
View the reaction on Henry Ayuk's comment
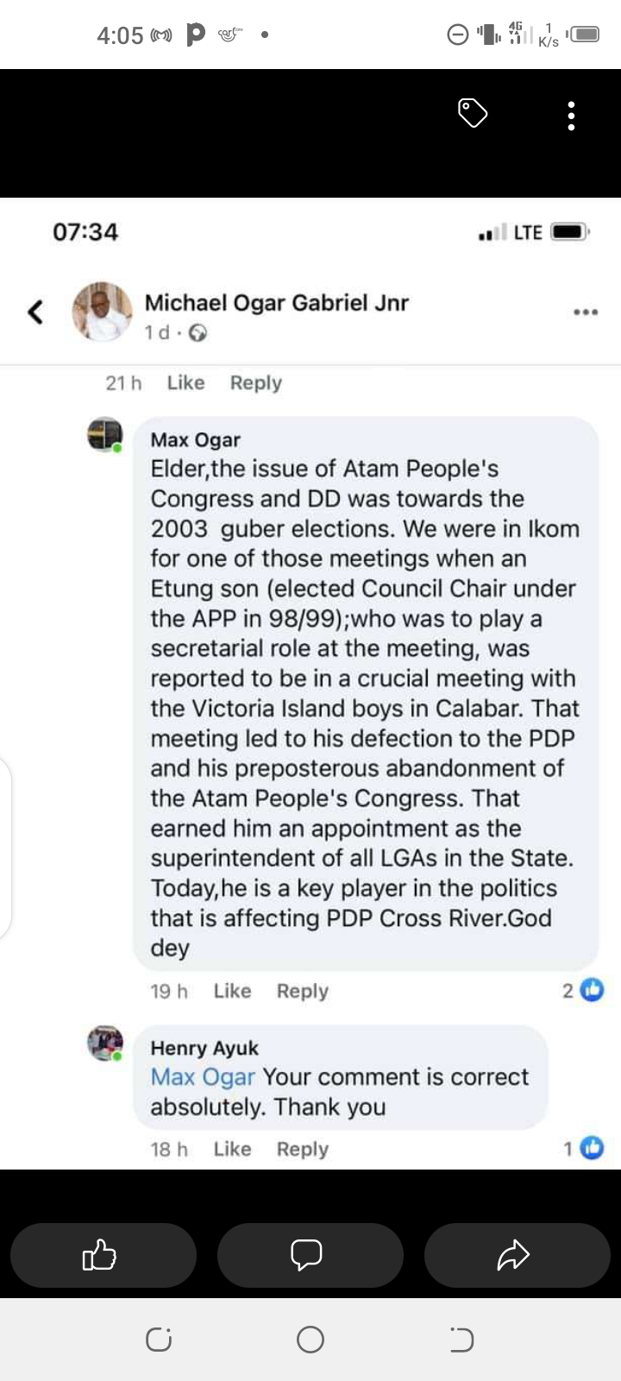tap(584, 1148)
